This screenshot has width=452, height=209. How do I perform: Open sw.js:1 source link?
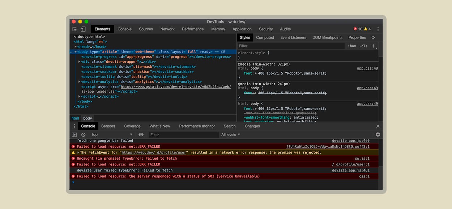pyautogui.click(x=362, y=159)
